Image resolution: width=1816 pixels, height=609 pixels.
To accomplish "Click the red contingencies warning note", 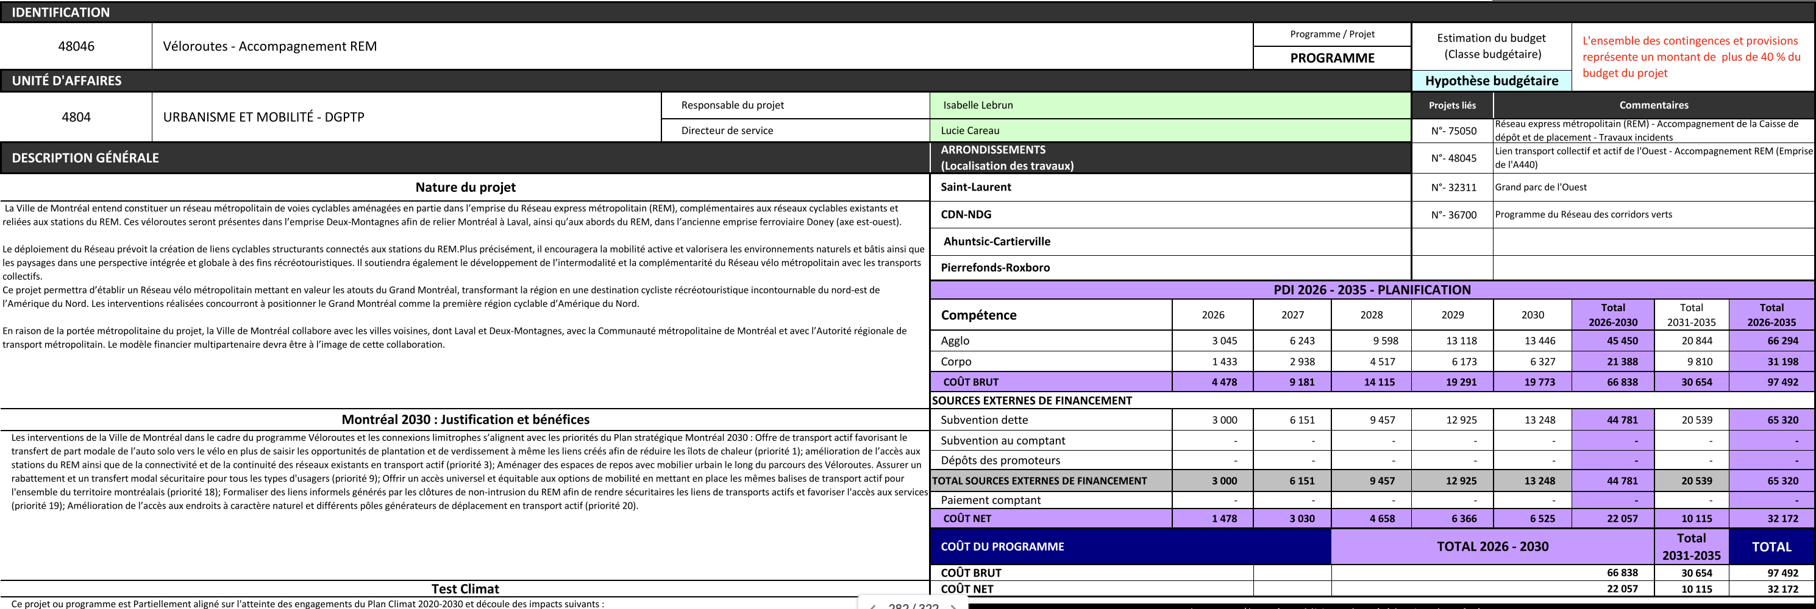I will [x=1690, y=57].
